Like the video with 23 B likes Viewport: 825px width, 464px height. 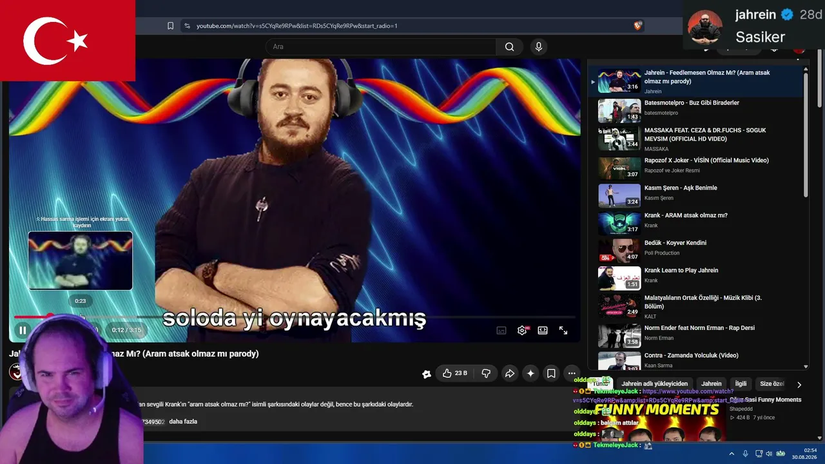coord(455,373)
